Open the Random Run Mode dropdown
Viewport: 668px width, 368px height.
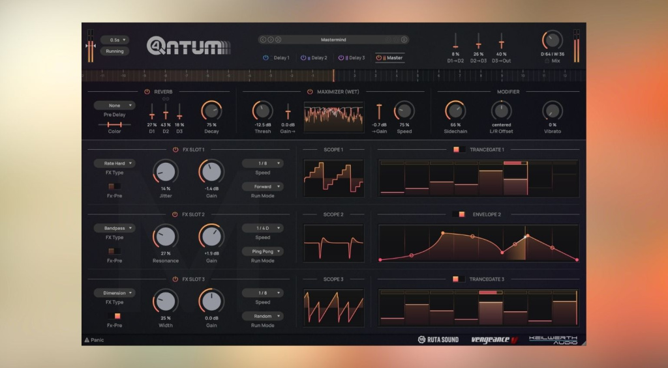click(262, 316)
